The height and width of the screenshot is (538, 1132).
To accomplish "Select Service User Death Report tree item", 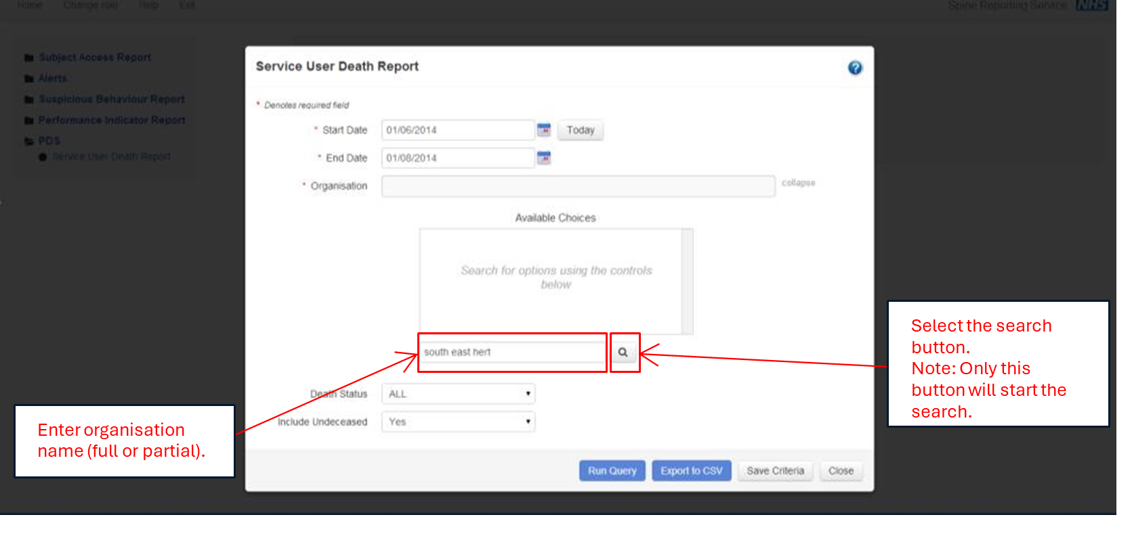I will [112, 157].
